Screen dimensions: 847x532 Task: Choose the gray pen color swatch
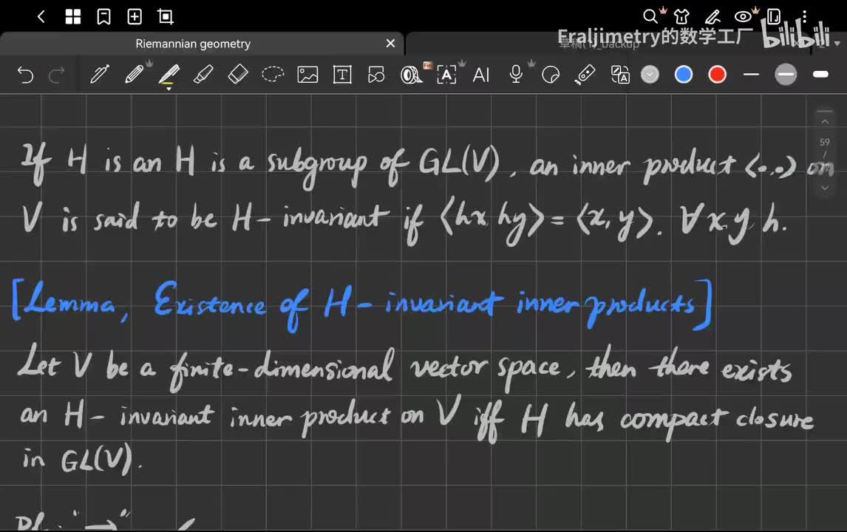(650, 75)
